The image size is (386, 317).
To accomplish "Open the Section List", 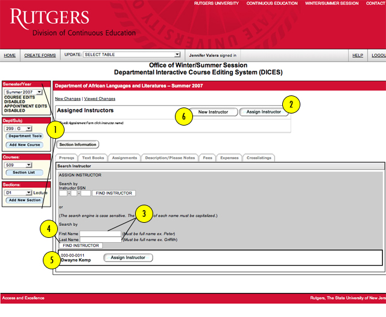I will [24, 173].
